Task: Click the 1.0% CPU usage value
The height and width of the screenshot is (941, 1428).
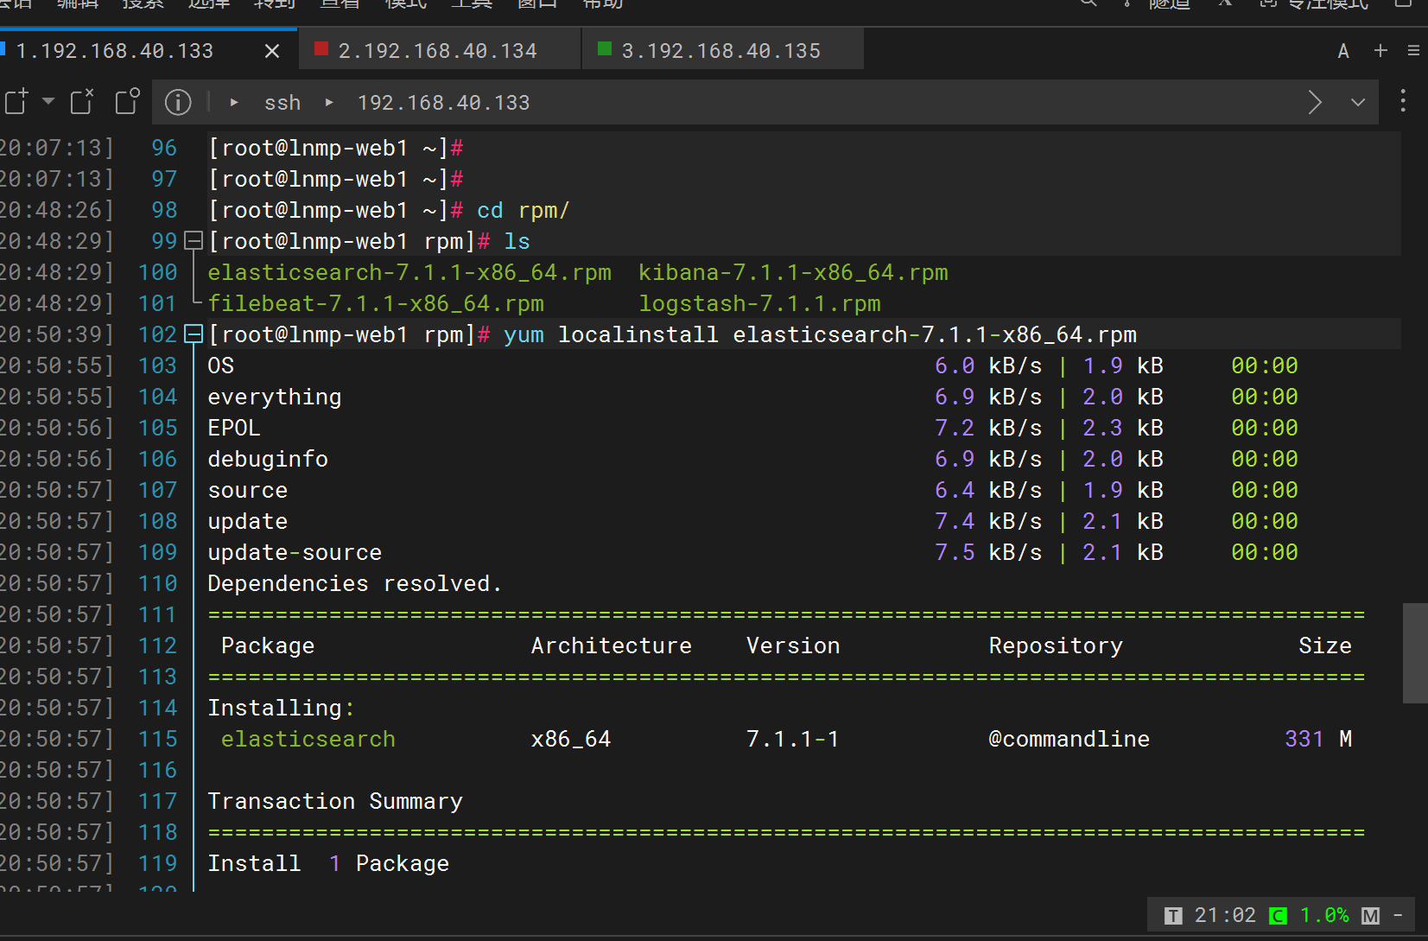Action: (x=1324, y=915)
